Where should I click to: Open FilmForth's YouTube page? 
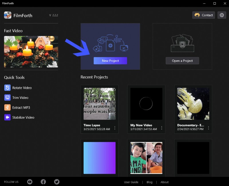(x=30, y=181)
